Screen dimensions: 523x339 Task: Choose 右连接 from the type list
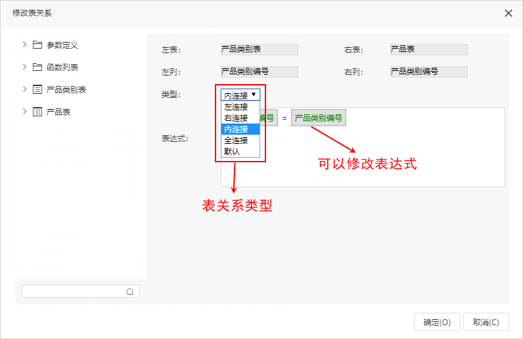[240, 118]
